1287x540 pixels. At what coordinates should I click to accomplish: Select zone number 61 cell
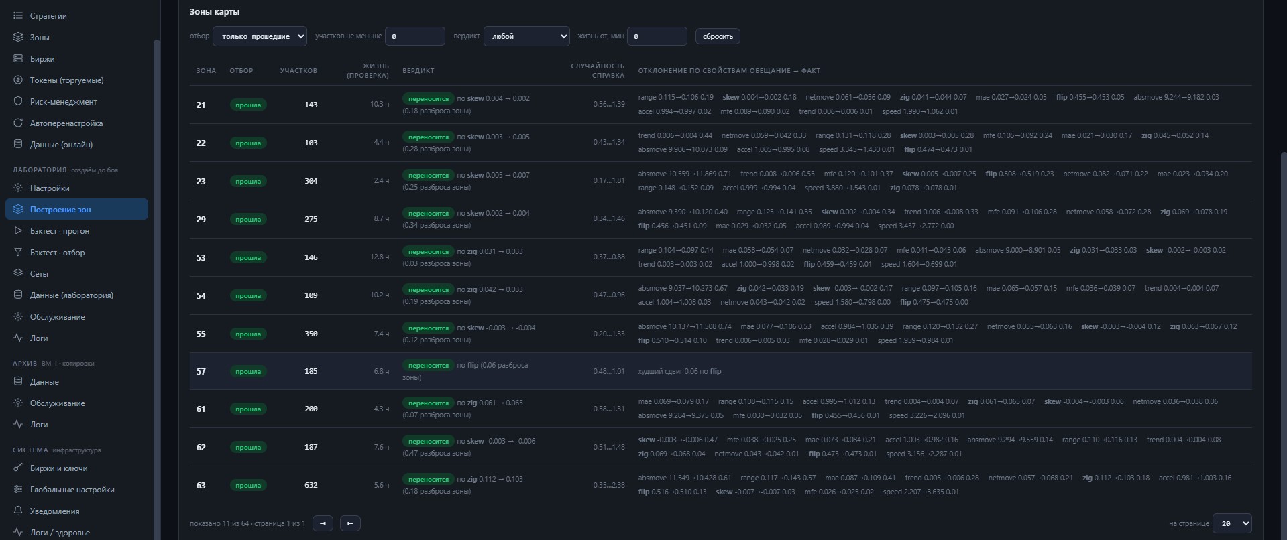(x=201, y=409)
